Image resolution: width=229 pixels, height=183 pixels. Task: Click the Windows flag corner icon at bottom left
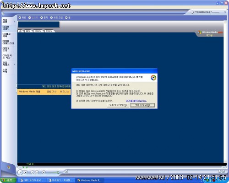9,167
